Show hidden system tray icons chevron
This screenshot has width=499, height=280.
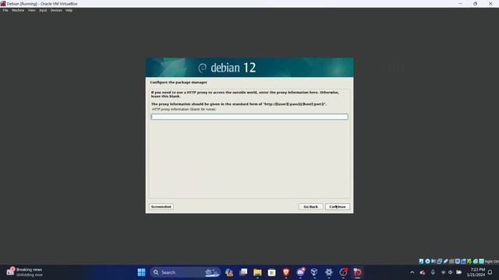coord(412,272)
